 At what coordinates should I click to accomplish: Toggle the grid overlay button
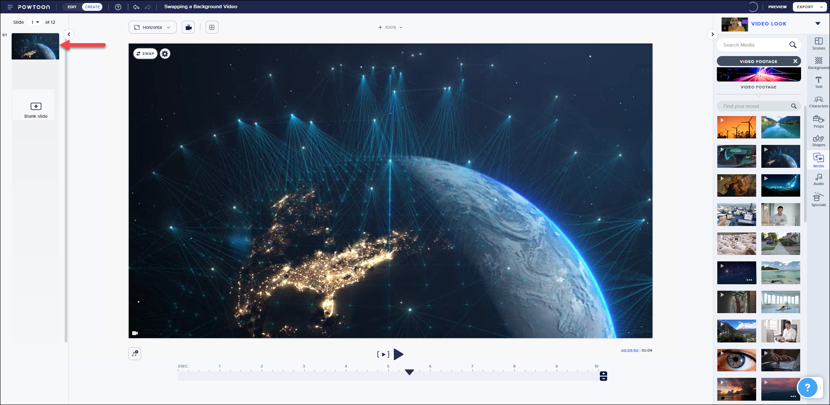coord(212,28)
